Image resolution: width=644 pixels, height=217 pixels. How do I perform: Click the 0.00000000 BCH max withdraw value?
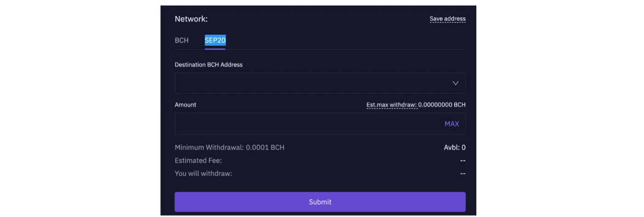pyautogui.click(x=442, y=105)
